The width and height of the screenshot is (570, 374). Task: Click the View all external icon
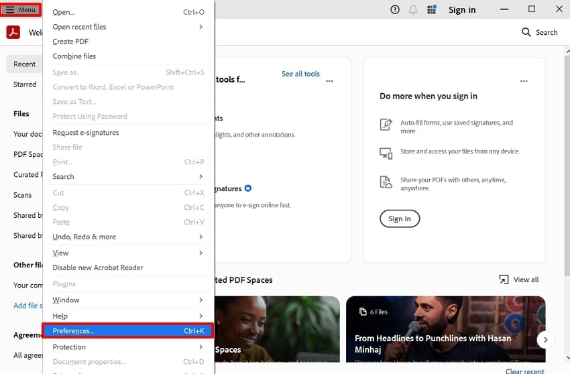coord(504,279)
